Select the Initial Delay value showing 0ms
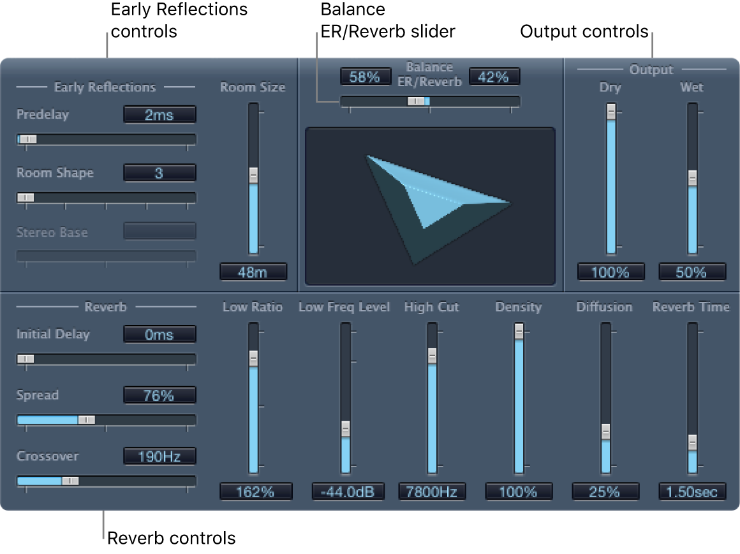Viewport: 740px width, 554px height. (x=159, y=334)
